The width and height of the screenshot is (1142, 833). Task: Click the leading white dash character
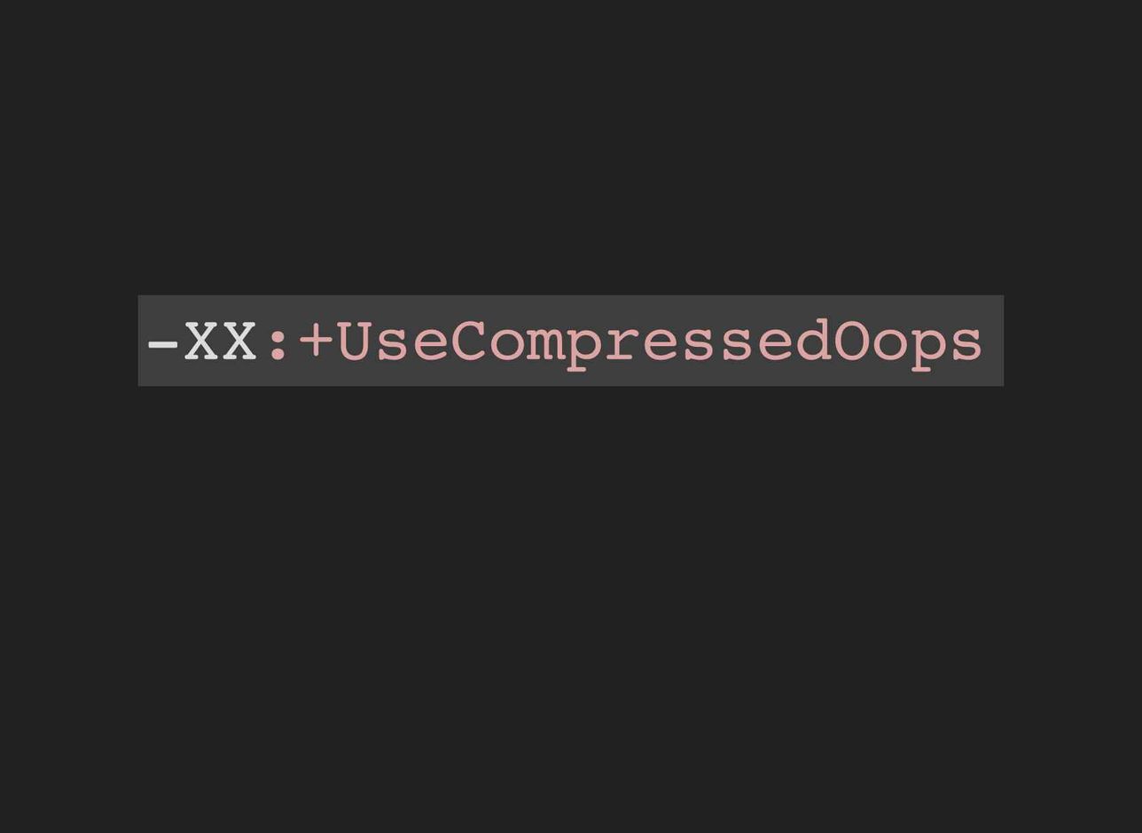[164, 344]
